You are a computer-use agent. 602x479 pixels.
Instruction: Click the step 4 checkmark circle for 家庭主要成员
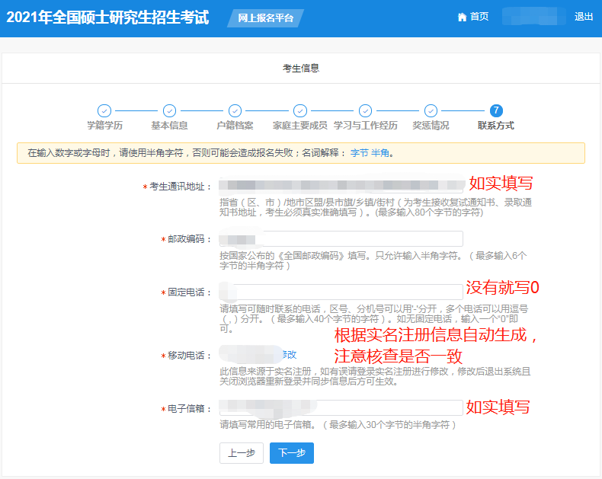tap(300, 111)
